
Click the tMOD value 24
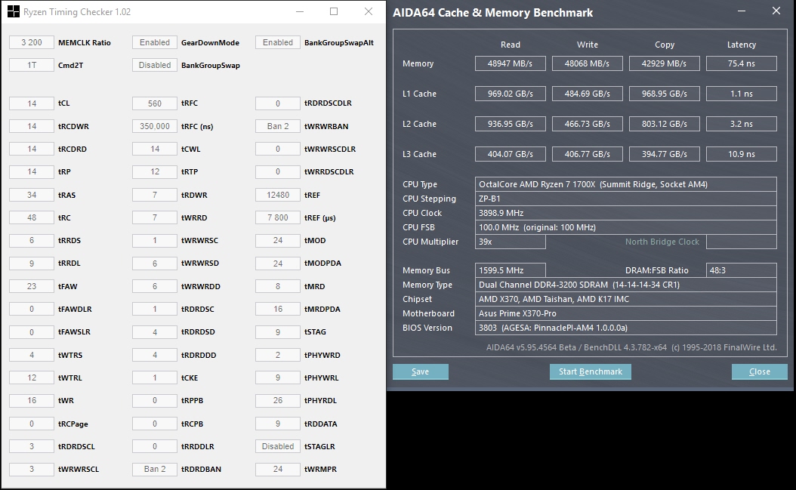click(278, 241)
